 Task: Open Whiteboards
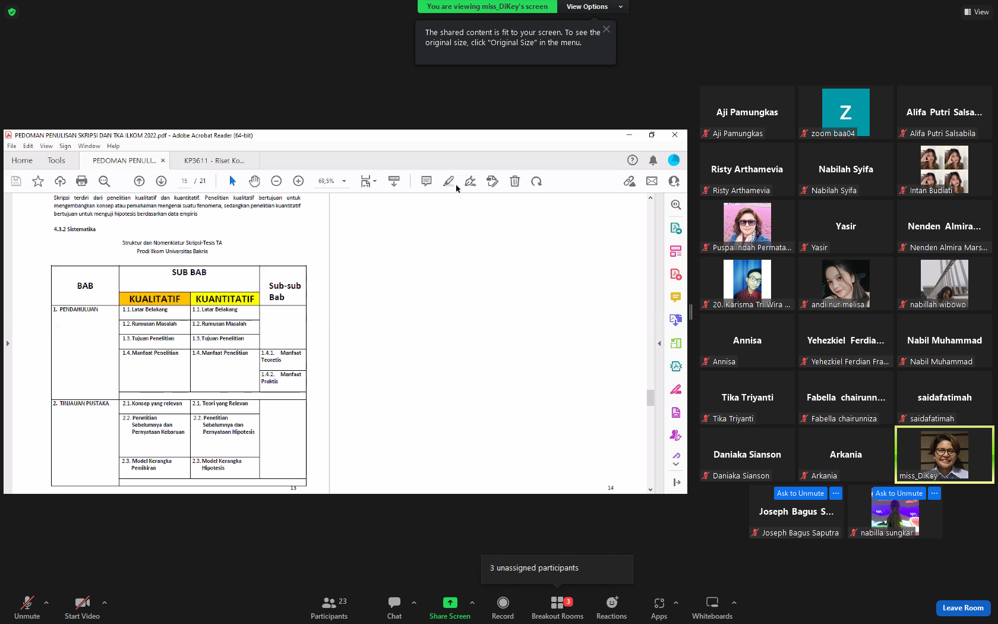pos(712,607)
